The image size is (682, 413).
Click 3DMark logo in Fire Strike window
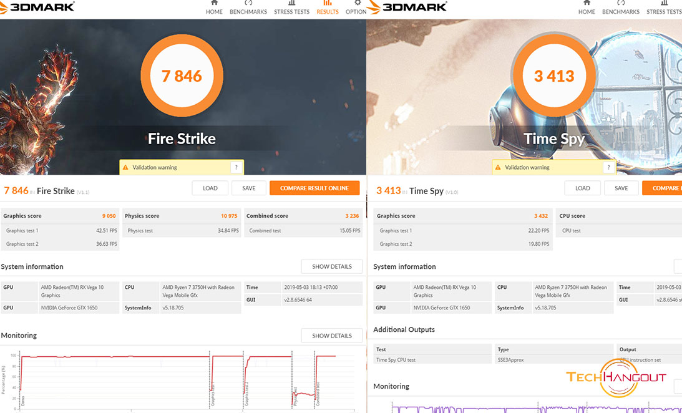tap(37, 7)
